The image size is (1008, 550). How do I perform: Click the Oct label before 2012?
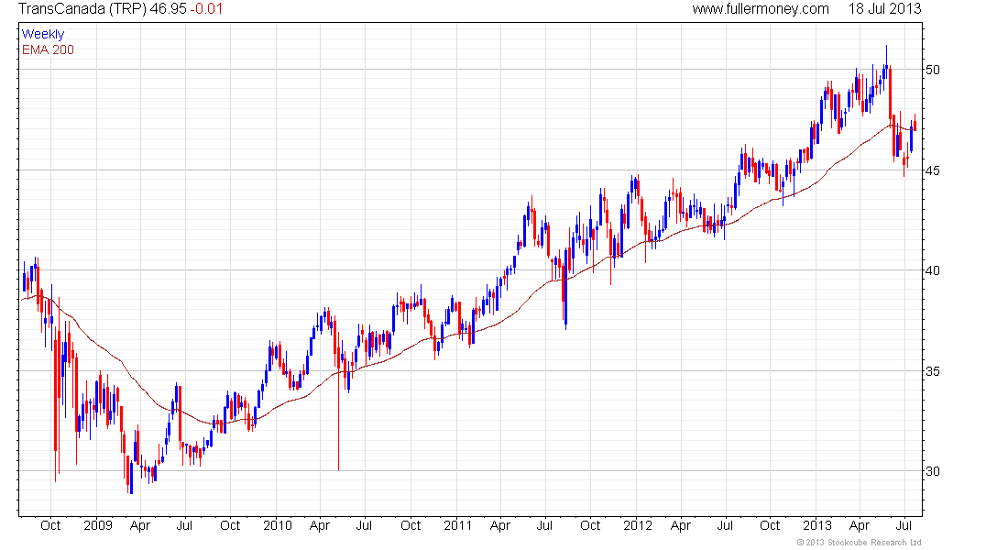click(590, 525)
